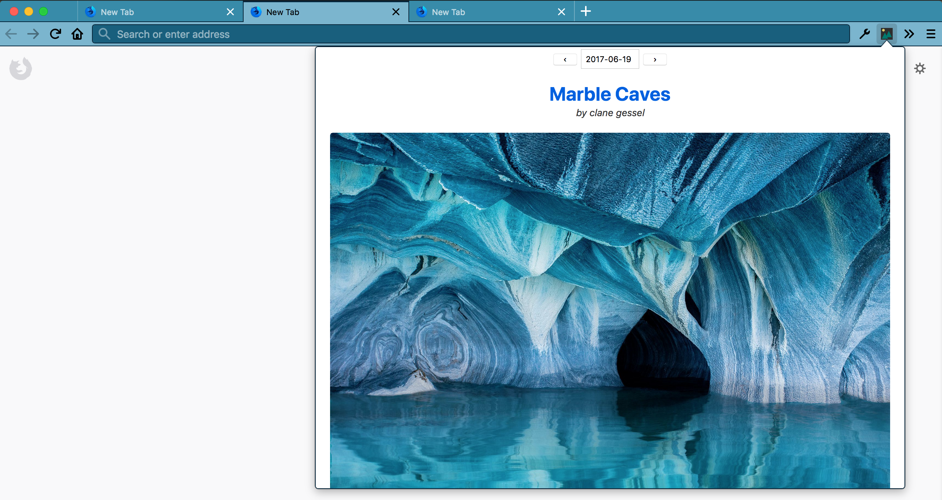Screen dimensions: 942x500
Task: Go to next day's photo
Action: coord(655,60)
